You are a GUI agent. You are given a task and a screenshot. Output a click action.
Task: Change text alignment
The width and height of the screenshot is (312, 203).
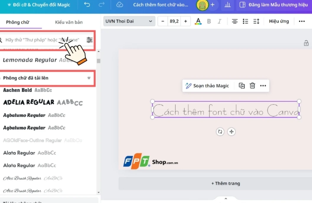click(235, 21)
